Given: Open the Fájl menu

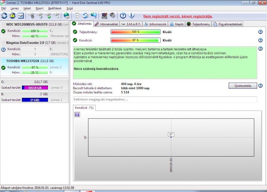Looking at the screenshot, I should pyautogui.click(x=3, y=8).
